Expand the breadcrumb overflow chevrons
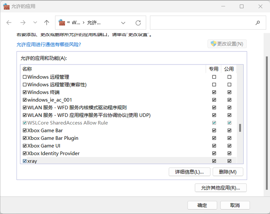 click(x=69, y=22)
